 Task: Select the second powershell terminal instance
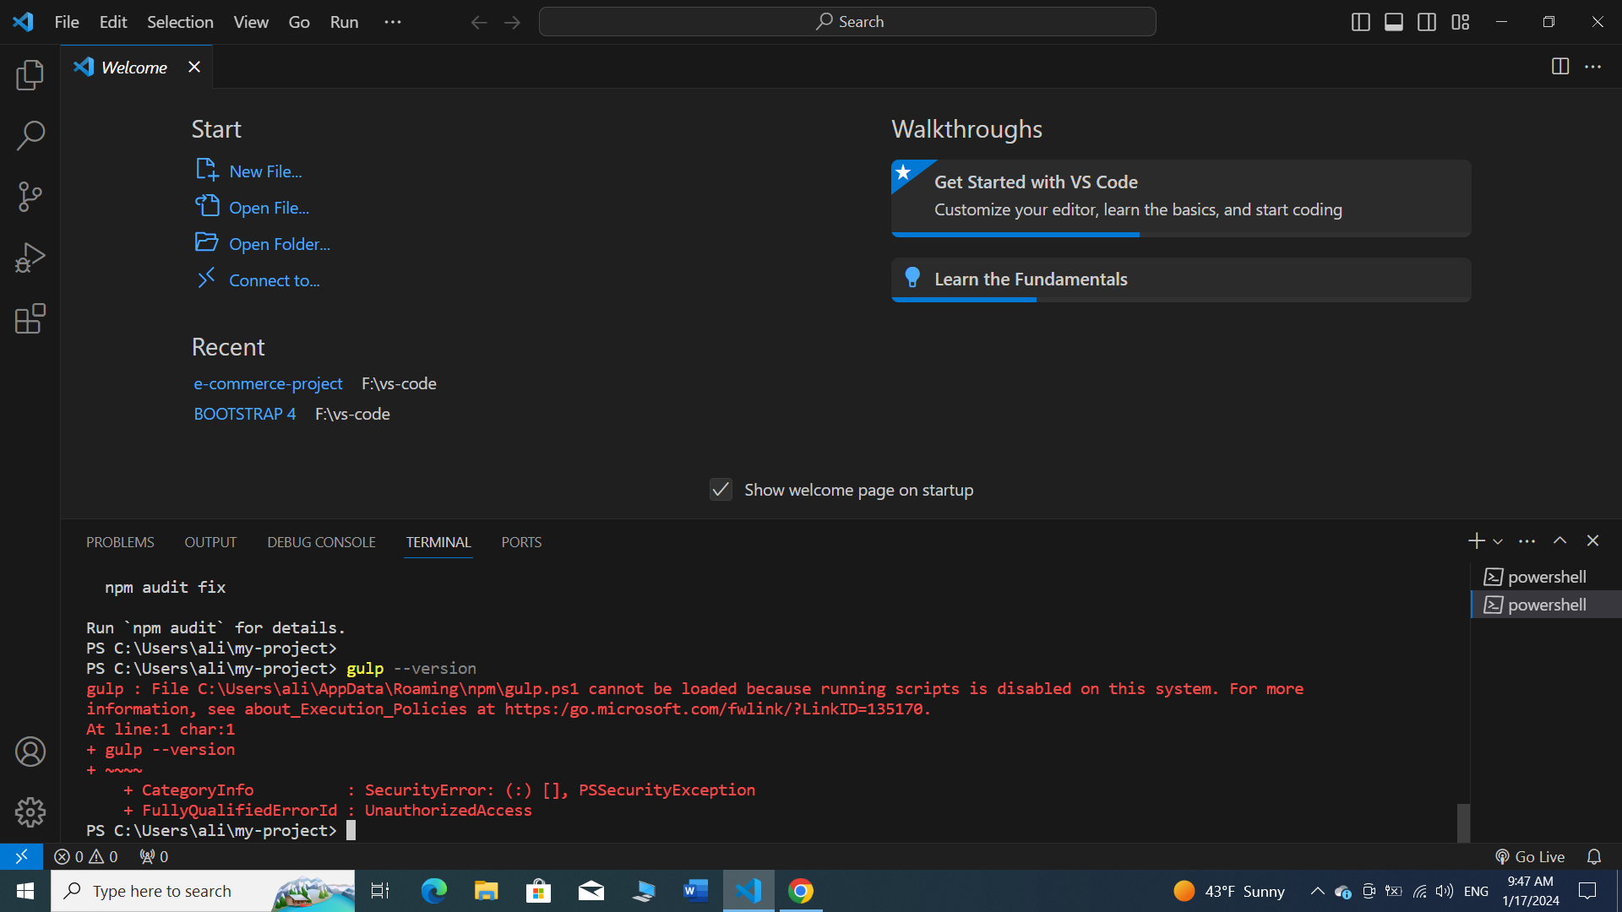tap(1546, 605)
